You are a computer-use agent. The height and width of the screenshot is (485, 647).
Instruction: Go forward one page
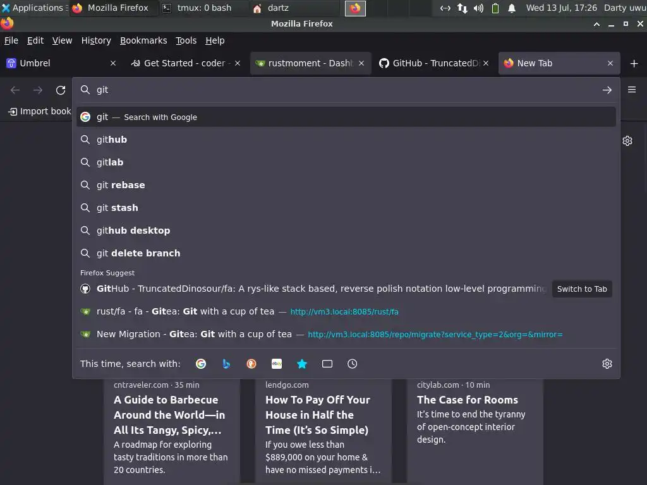pos(38,90)
